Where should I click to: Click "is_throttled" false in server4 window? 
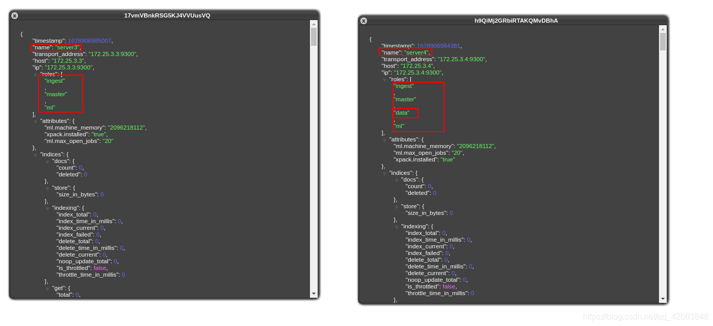[449, 286]
